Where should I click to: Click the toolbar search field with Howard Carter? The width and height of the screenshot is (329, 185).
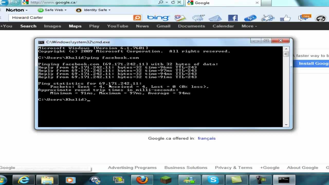(x=71, y=17)
